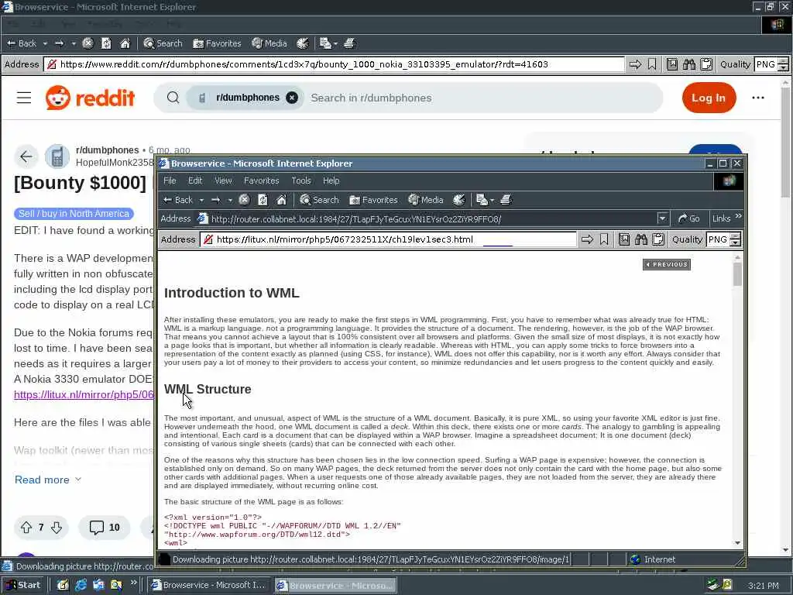Click bookmark icon beside litux.nl URL
This screenshot has width=793, height=595.
coord(604,239)
